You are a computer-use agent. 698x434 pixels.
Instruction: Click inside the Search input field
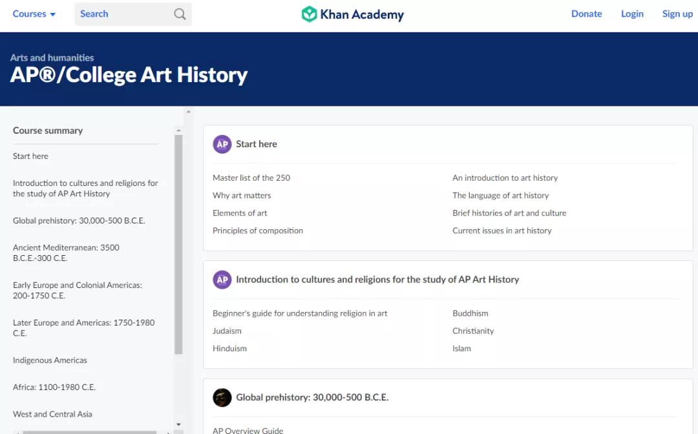coord(123,14)
